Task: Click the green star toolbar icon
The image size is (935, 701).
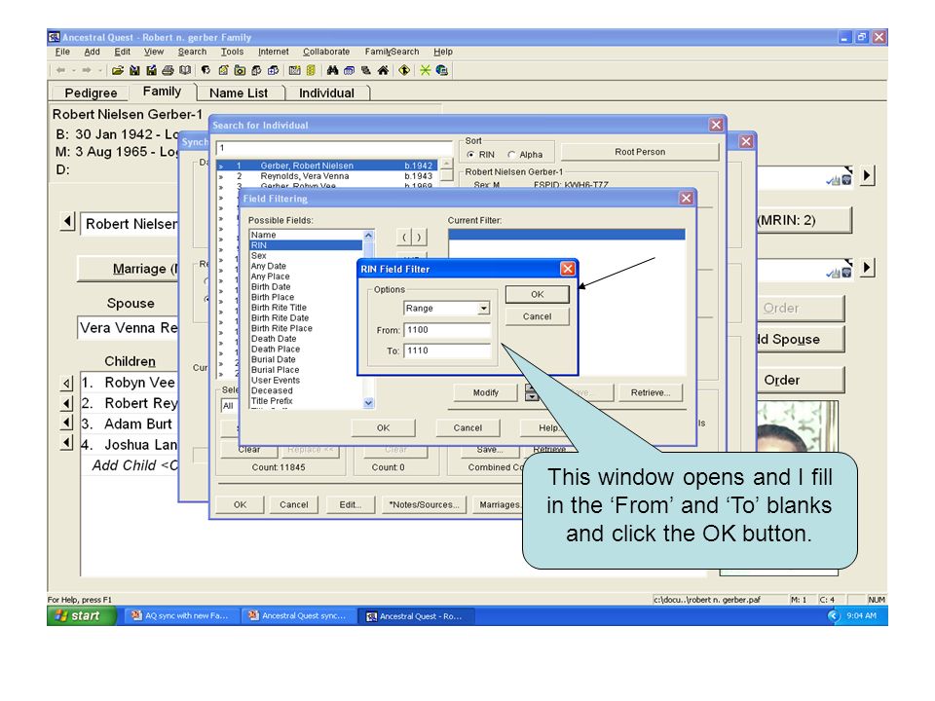Action: coord(426,70)
